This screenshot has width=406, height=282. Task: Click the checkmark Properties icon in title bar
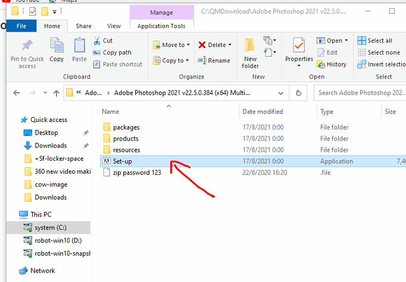33,11
